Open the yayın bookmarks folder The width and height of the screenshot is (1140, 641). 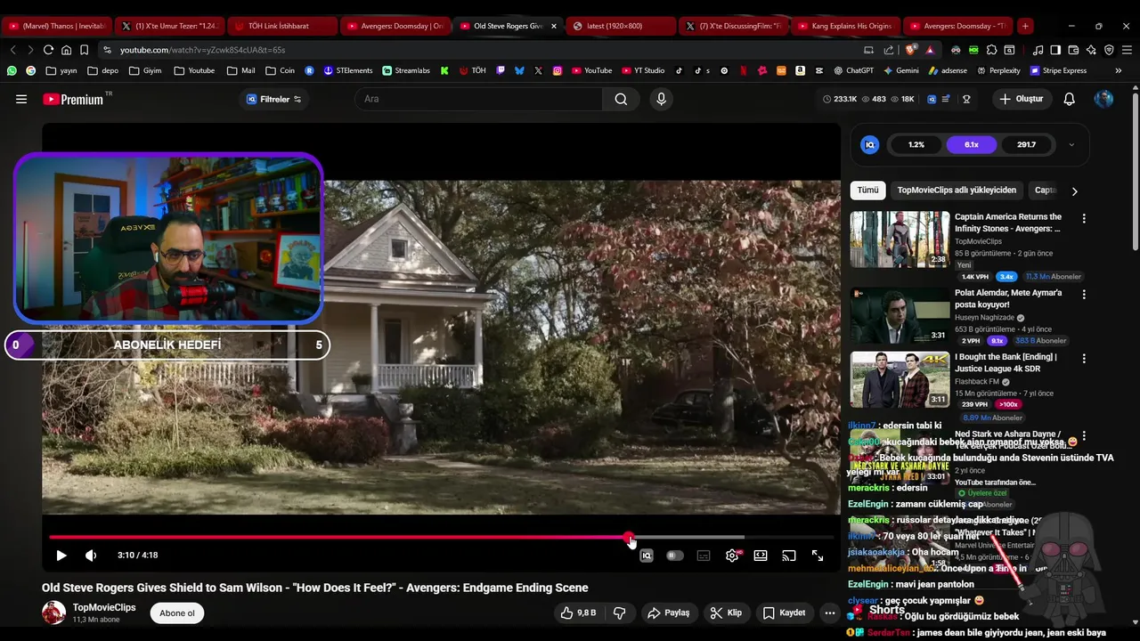pos(61,70)
